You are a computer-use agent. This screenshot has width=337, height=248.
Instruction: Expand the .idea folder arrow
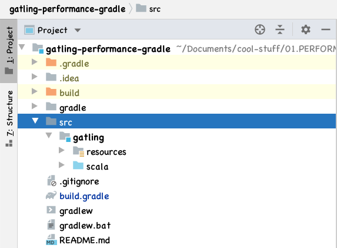(34, 77)
